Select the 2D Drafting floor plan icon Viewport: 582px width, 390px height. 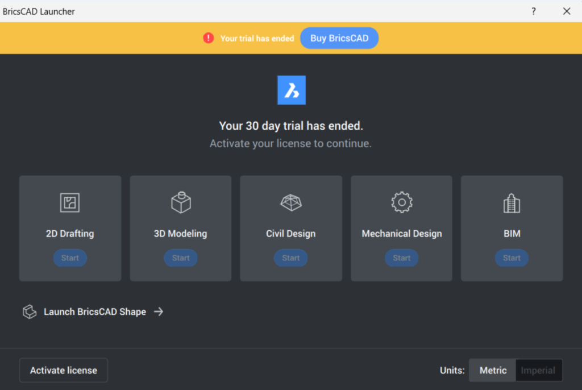coord(70,203)
